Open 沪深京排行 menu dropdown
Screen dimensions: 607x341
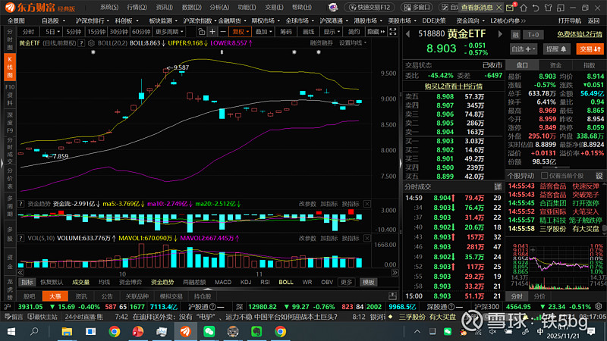[92, 21]
